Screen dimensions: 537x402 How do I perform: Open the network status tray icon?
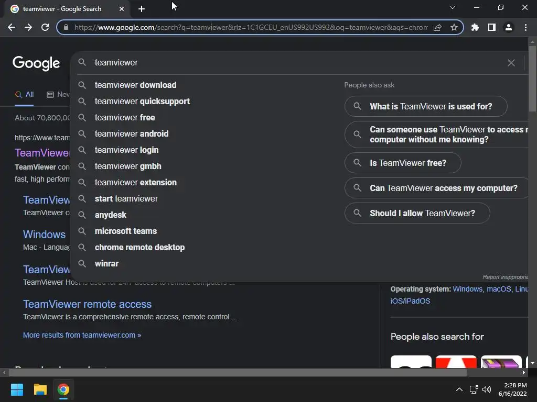click(474, 389)
